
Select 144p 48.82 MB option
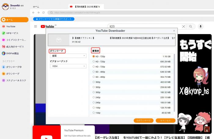click(x=131, y=113)
